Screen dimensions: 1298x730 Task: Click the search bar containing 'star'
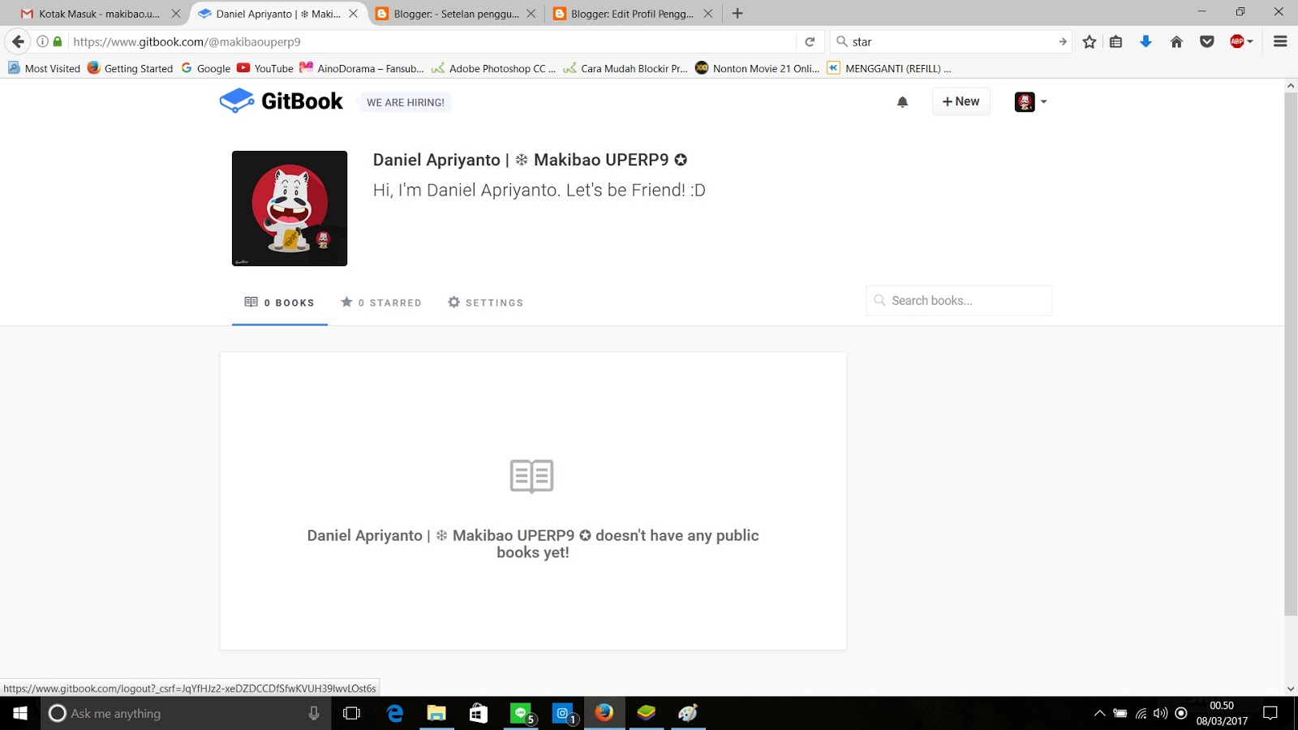pyautogui.click(x=951, y=41)
